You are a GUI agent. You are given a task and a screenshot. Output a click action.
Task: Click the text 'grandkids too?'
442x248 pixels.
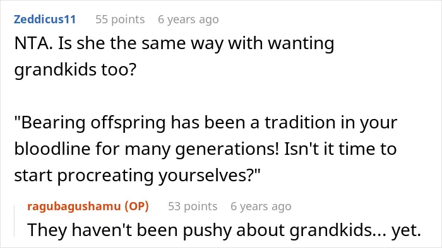[75, 70]
